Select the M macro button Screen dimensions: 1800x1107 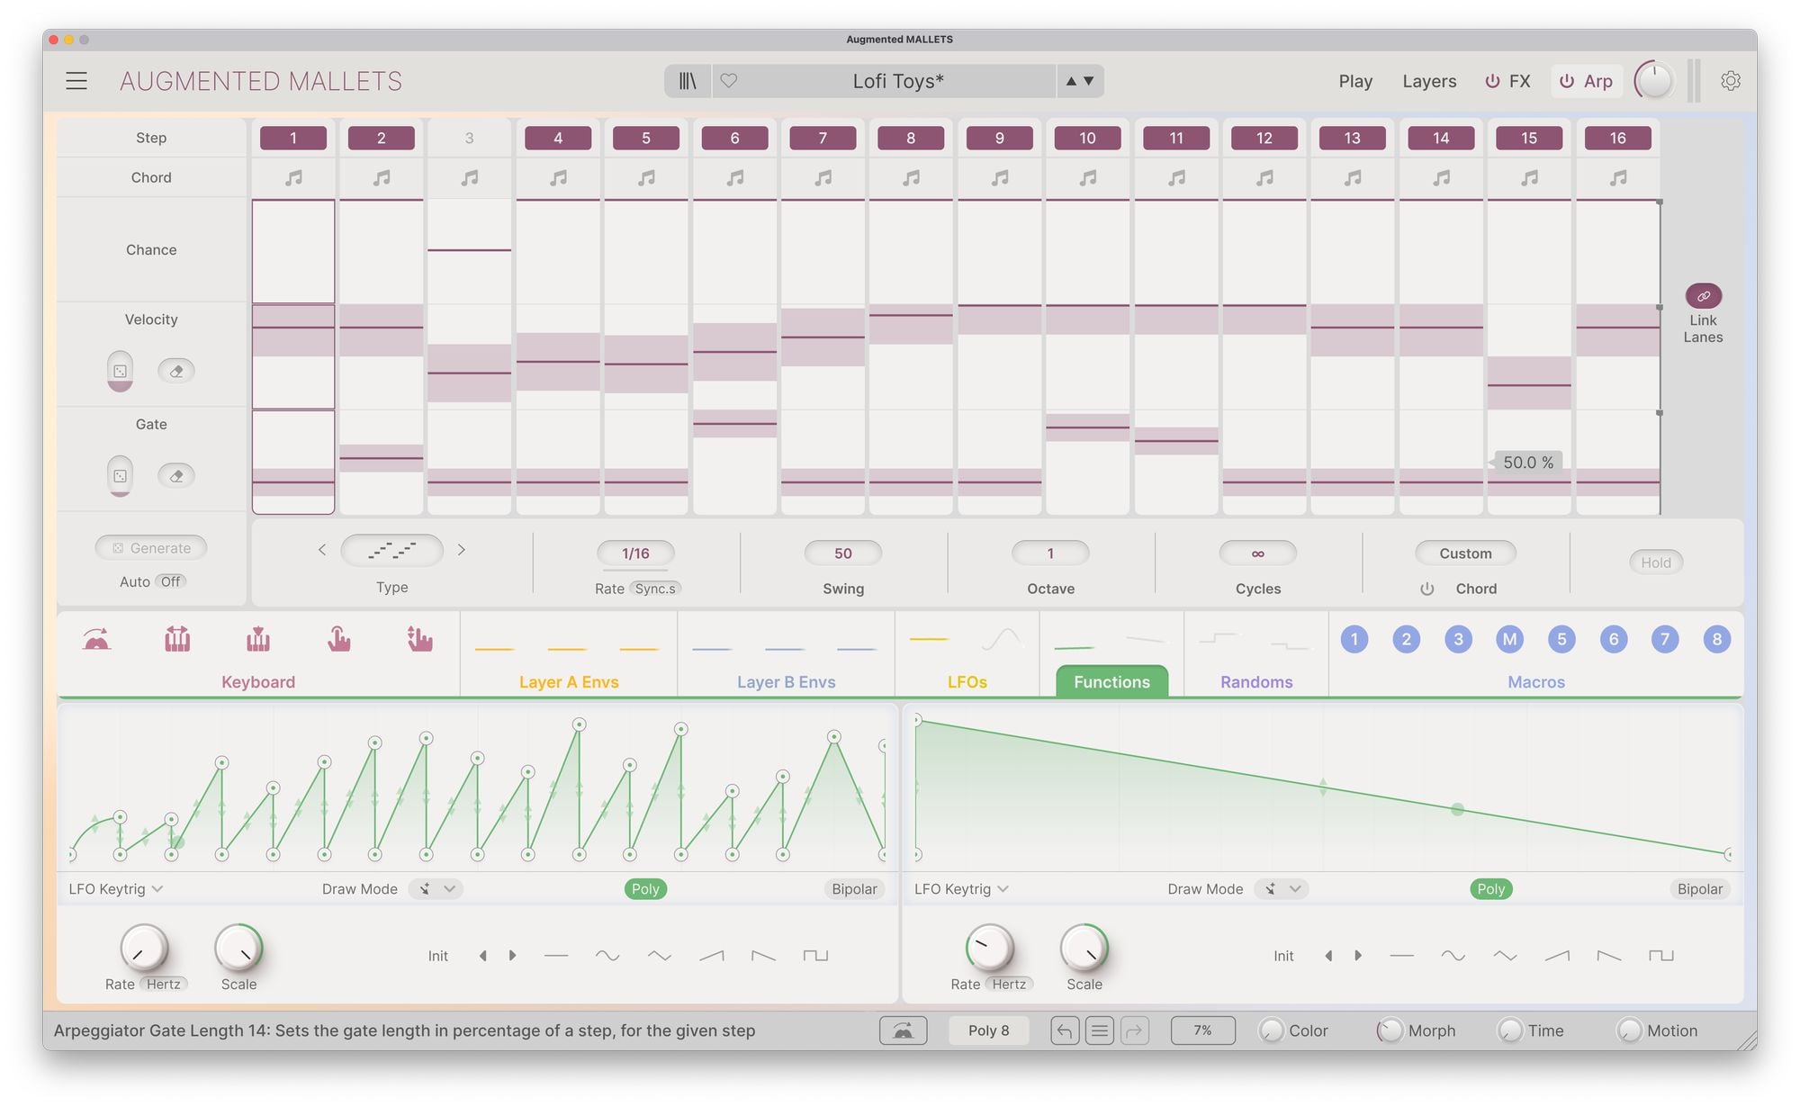click(x=1509, y=639)
